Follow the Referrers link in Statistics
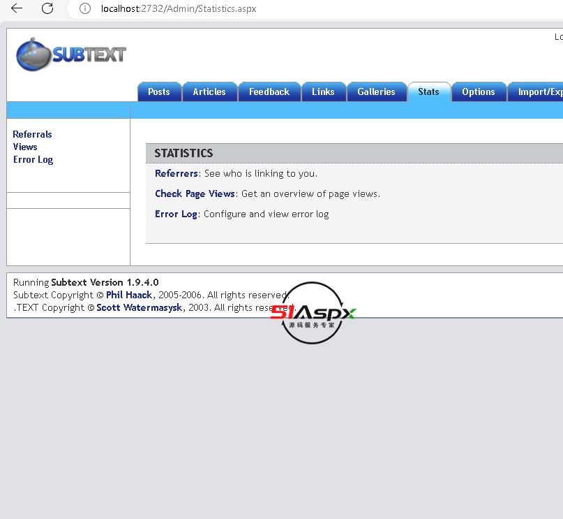Image resolution: width=563 pixels, height=519 pixels. click(177, 174)
